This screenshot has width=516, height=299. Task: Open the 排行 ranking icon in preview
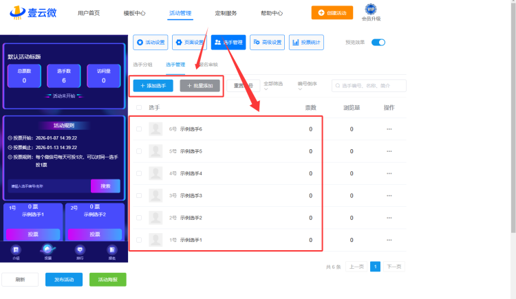(x=80, y=251)
